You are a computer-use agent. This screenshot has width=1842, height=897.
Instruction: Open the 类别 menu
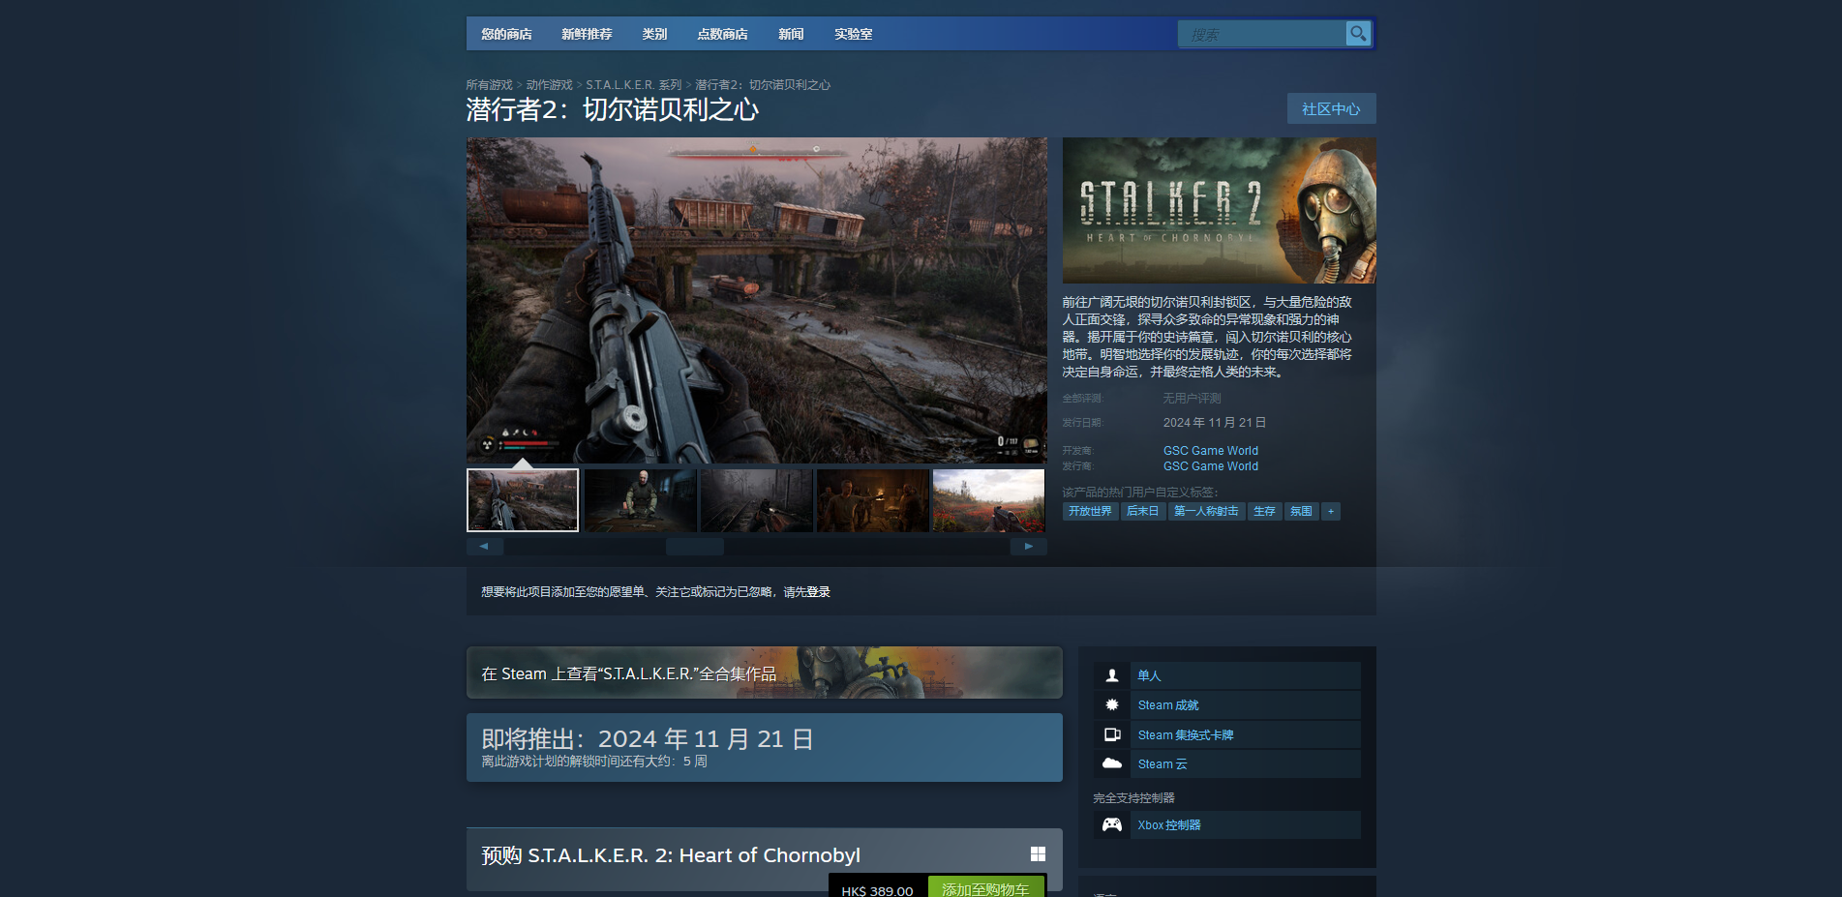point(654,34)
